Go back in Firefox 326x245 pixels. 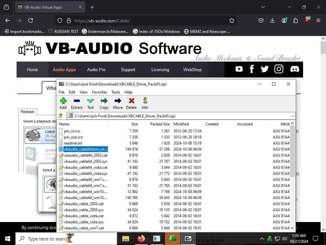pyautogui.click(x=8, y=20)
